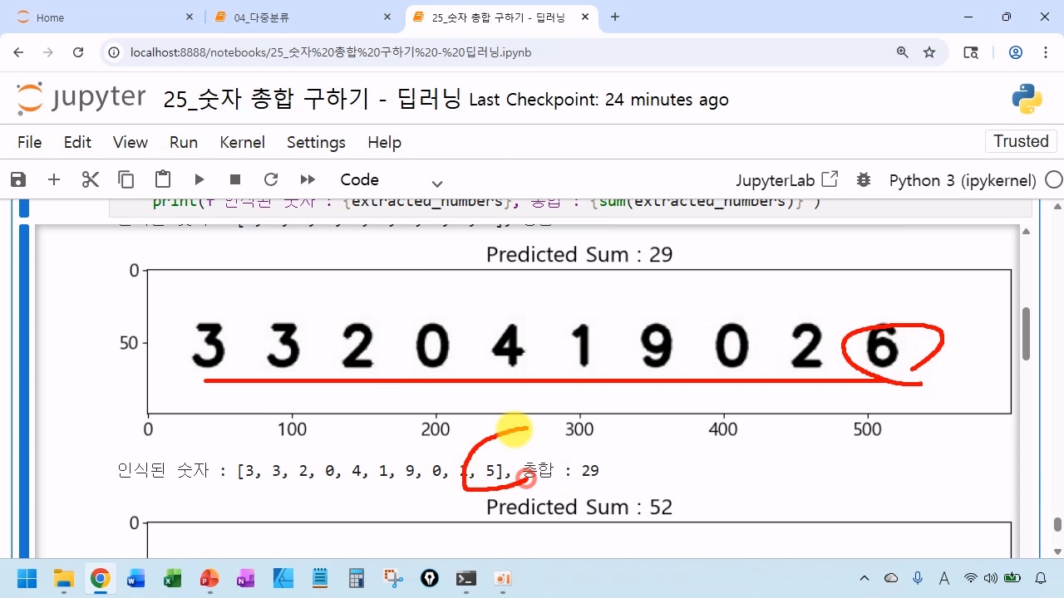Copy selected cell icon in toolbar
The height and width of the screenshot is (598, 1064).
126,179
